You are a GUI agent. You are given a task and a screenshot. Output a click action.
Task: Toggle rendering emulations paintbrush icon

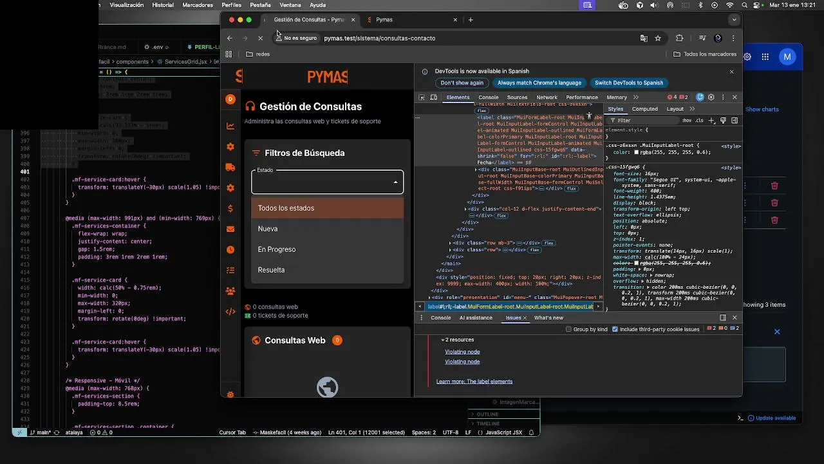click(x=723, y=121)
